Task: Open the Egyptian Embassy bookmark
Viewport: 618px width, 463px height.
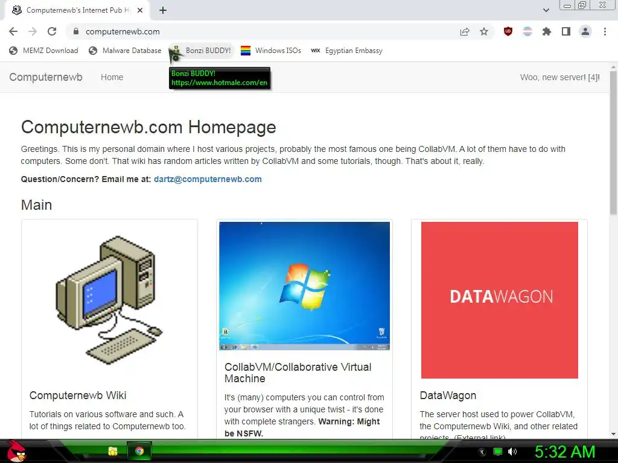Action: (x=346, y=51)
